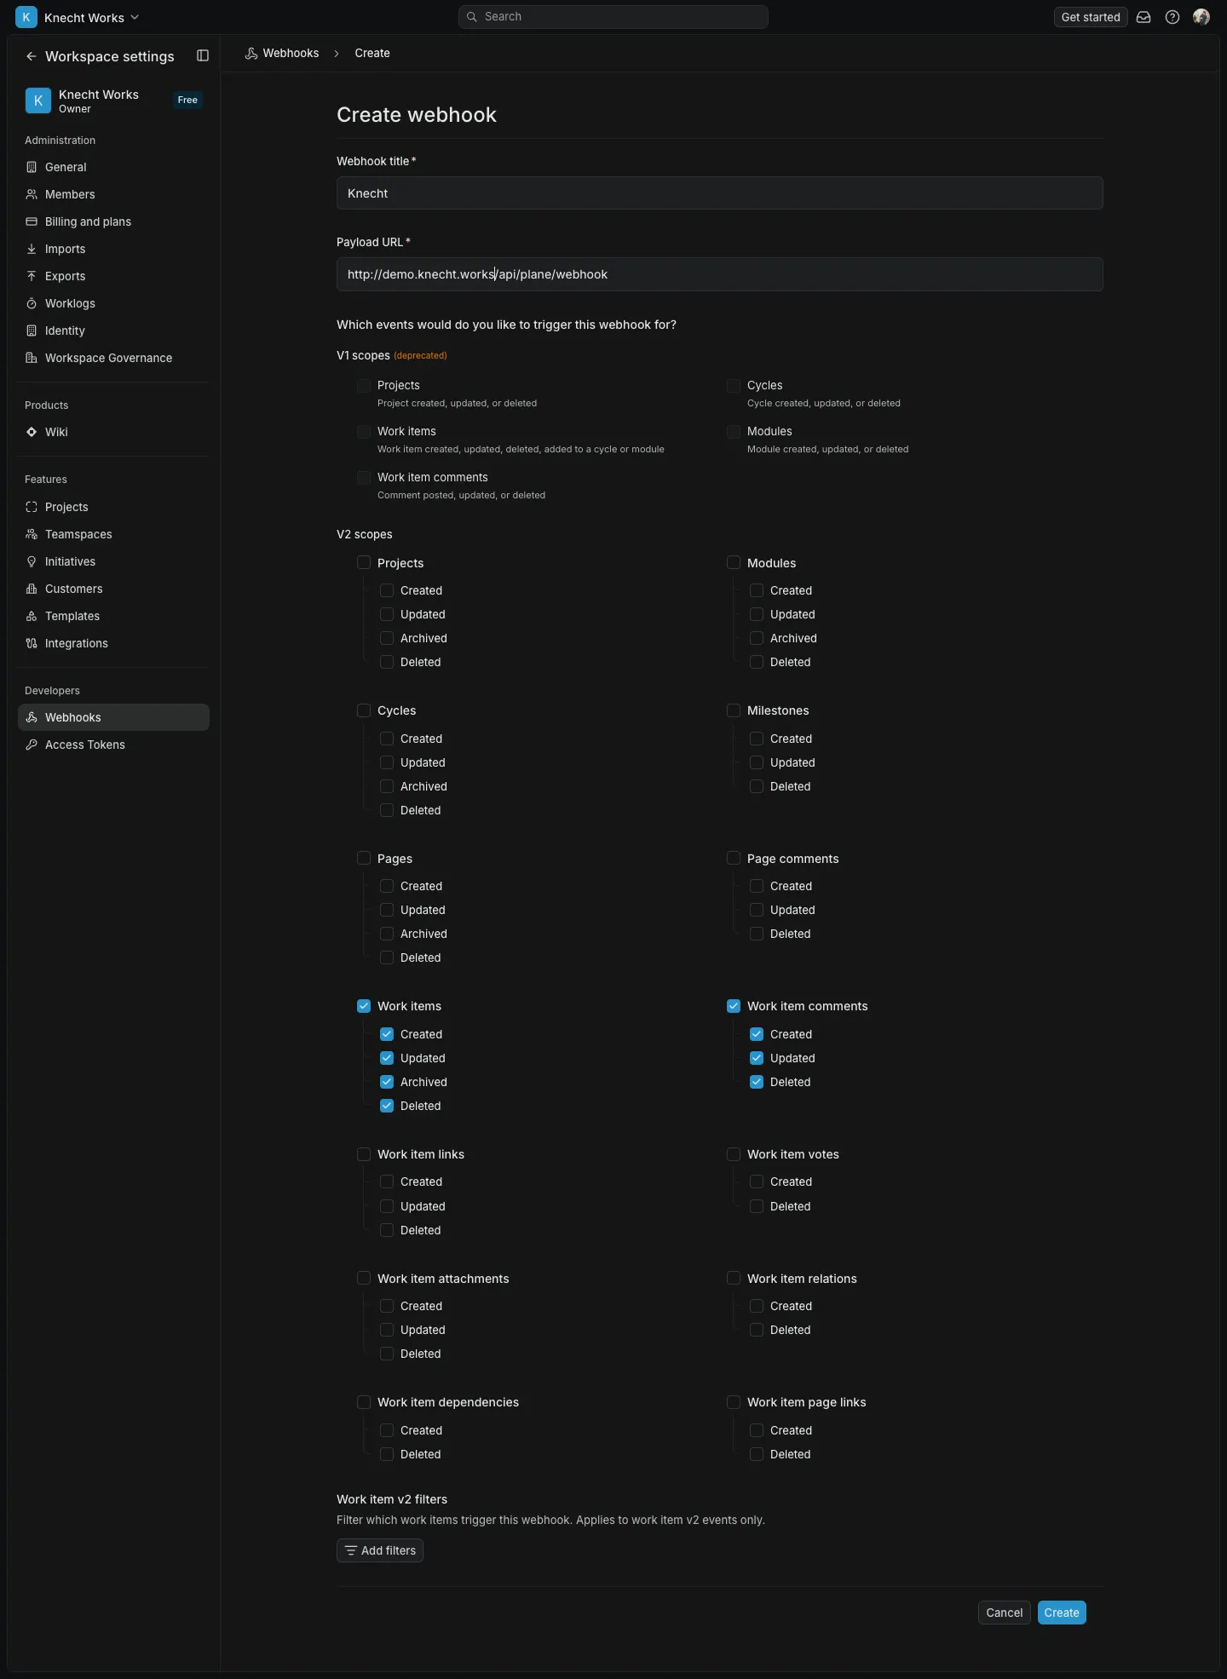Click the Wiki icon in Products
Image resolution: width=1227 pixels, height=1679 pixels.
(32, 432)
